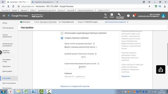This screenshot has height=94, width=168.
Task: Open the Соц. Сети bookmarks folder
Action: coord(6,10)
